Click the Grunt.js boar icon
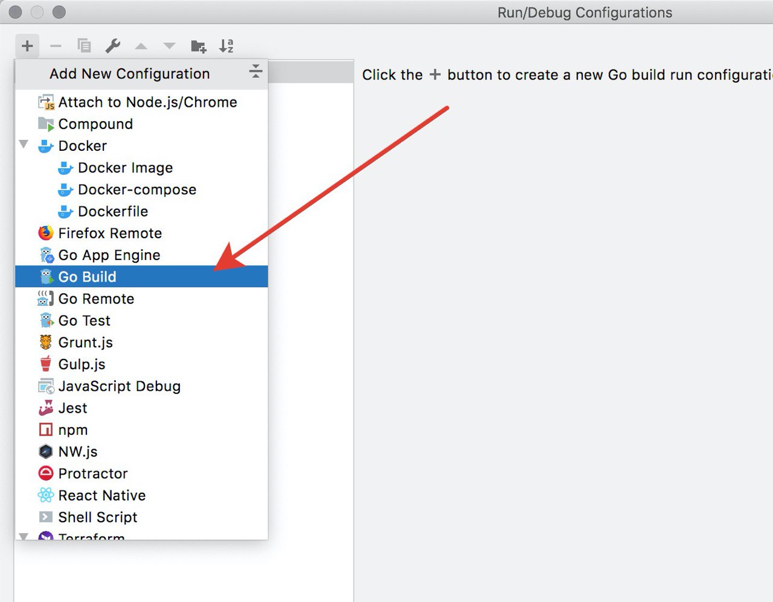 tap(46, 342)
